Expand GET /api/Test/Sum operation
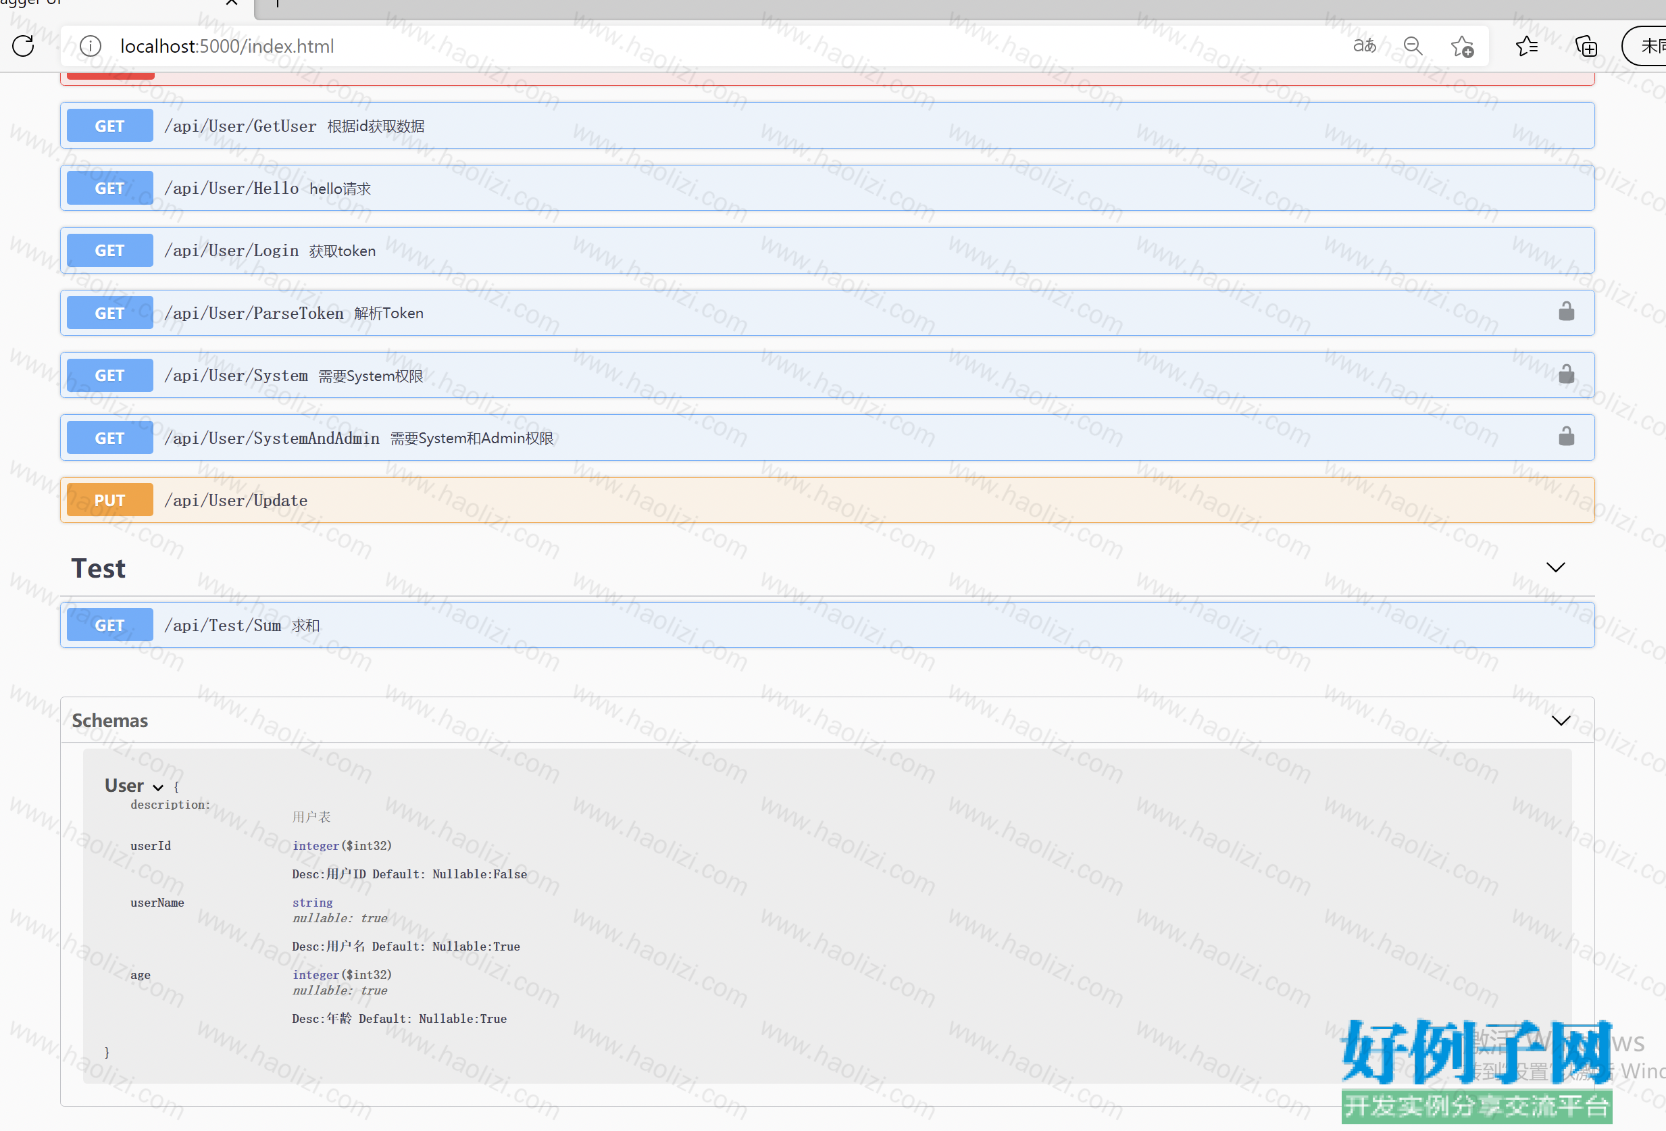The width and height of the screenshot is (1666, 1131). [826, 625]
